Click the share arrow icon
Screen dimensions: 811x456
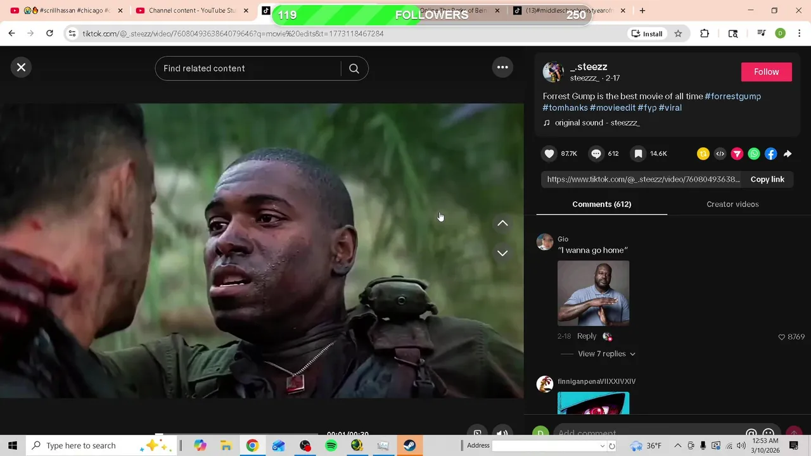788,153
